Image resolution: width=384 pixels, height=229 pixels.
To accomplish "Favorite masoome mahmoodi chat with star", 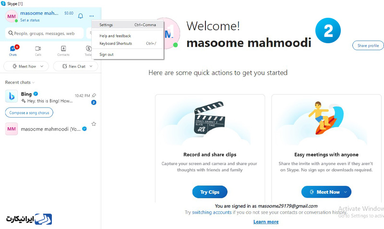I will pyautogui.click(x=94, y=124).
